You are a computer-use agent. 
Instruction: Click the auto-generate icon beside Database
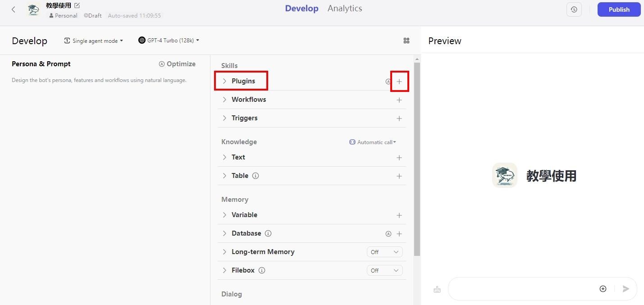388,234
